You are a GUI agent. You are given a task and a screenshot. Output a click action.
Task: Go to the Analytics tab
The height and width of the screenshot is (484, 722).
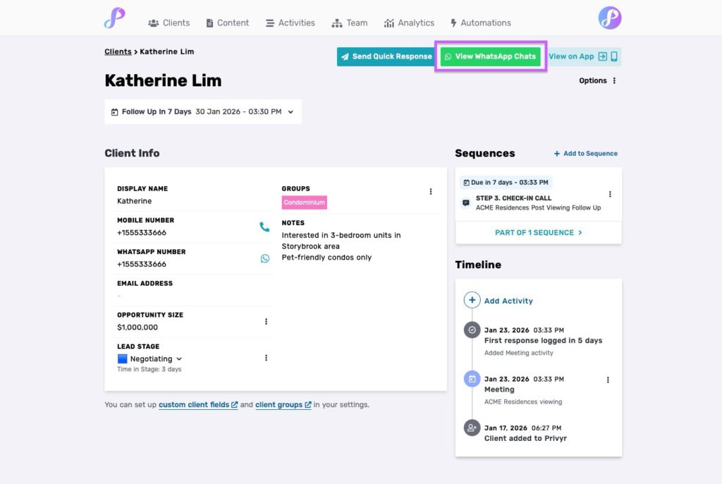[409, 23]
